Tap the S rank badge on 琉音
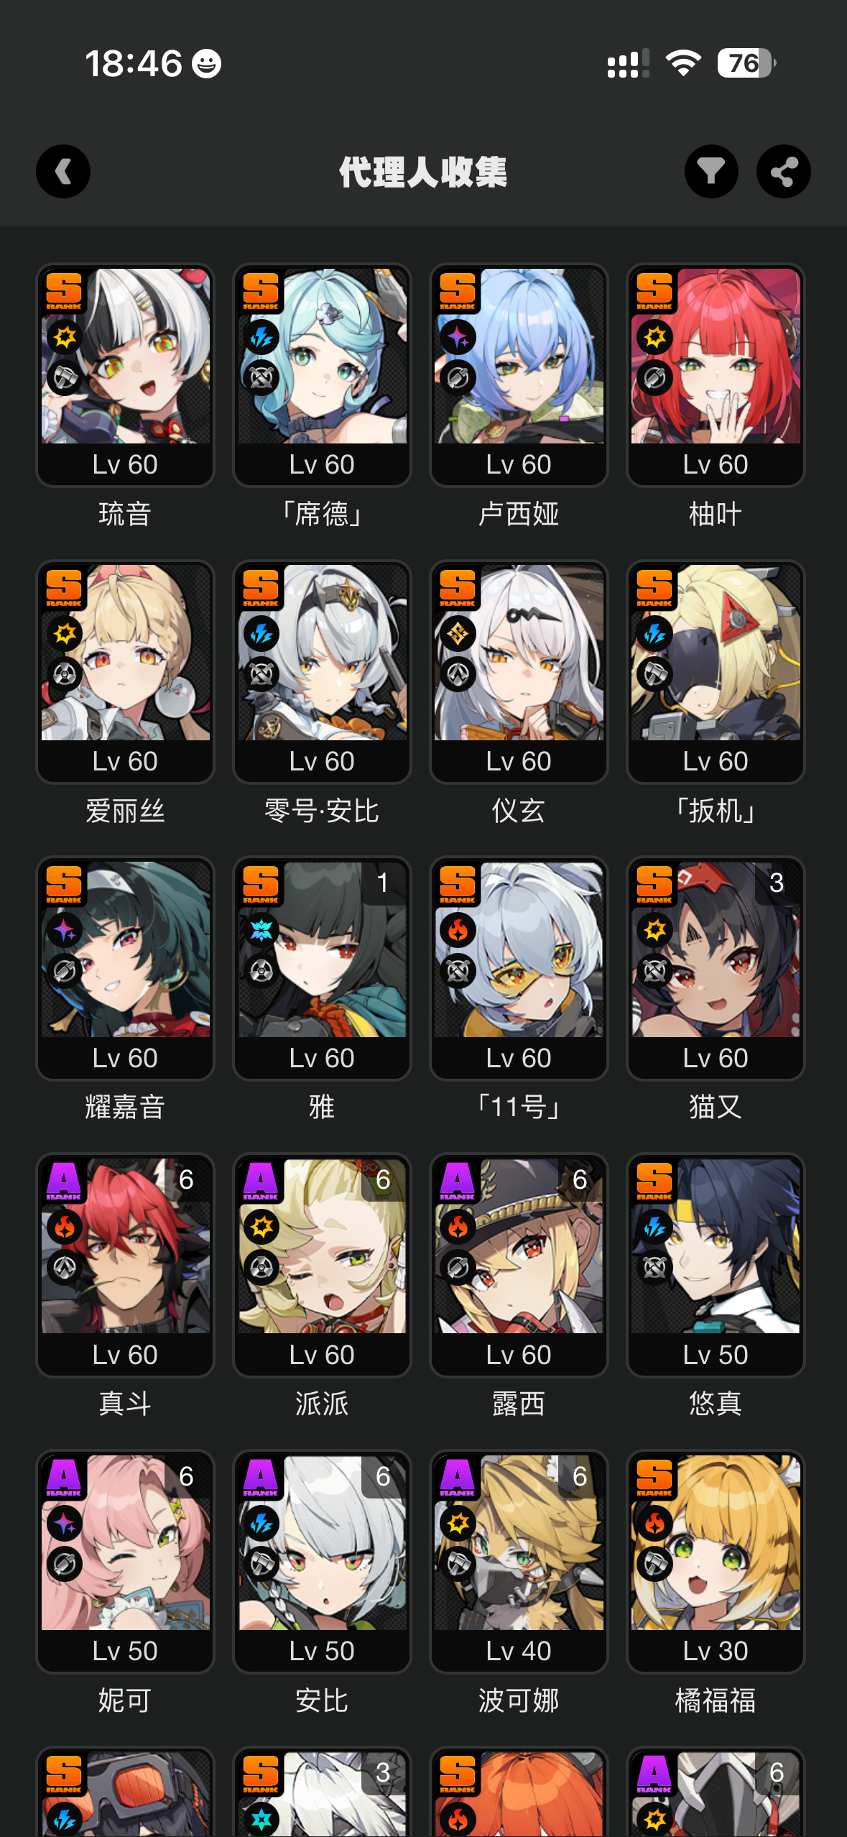 [64, 291]
